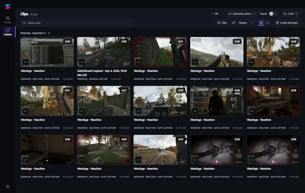
Task: Click the Off capture status indicator
Action: tap(215, 14)
